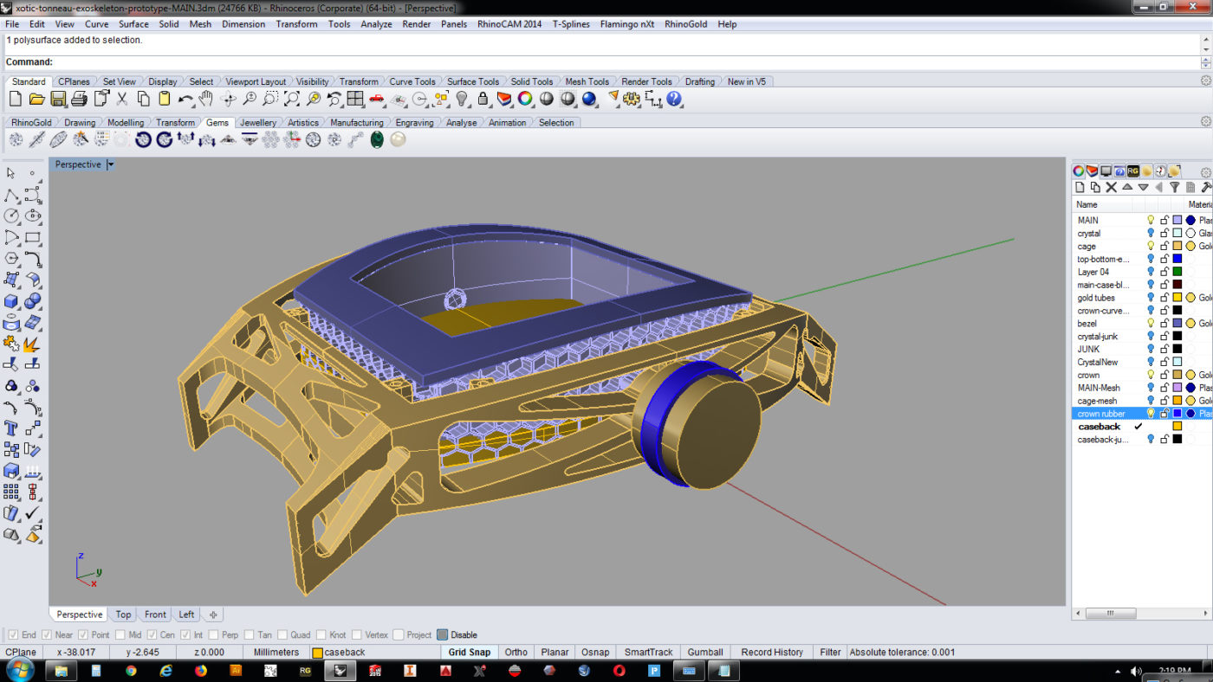Select the Pan hand tool icon
Screen dimensions: 1213x682
pos(206,100)
